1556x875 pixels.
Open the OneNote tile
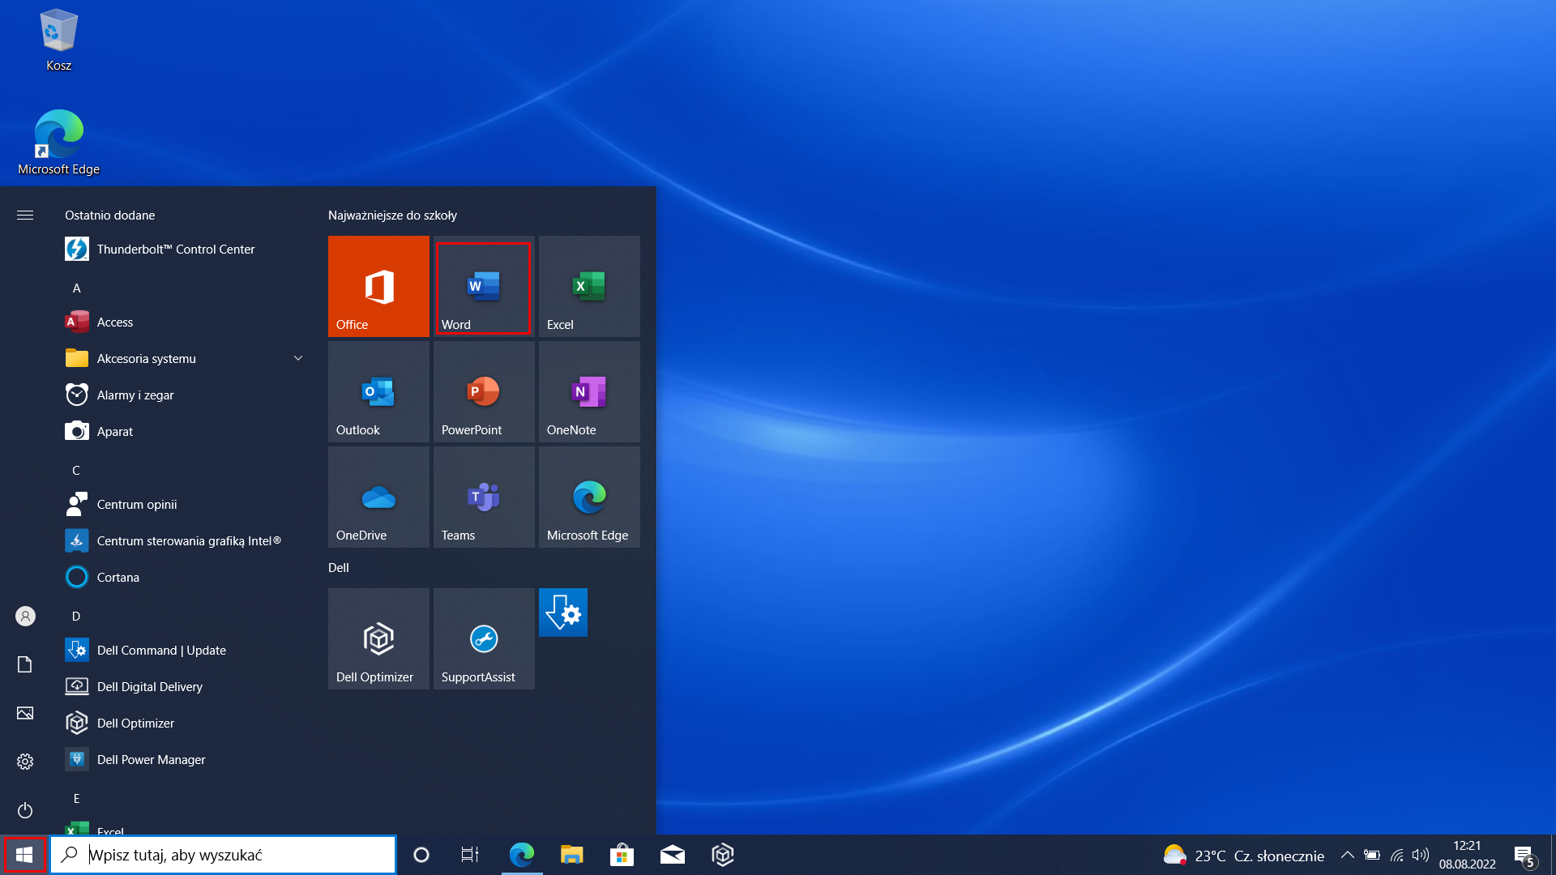coord(589,391)
